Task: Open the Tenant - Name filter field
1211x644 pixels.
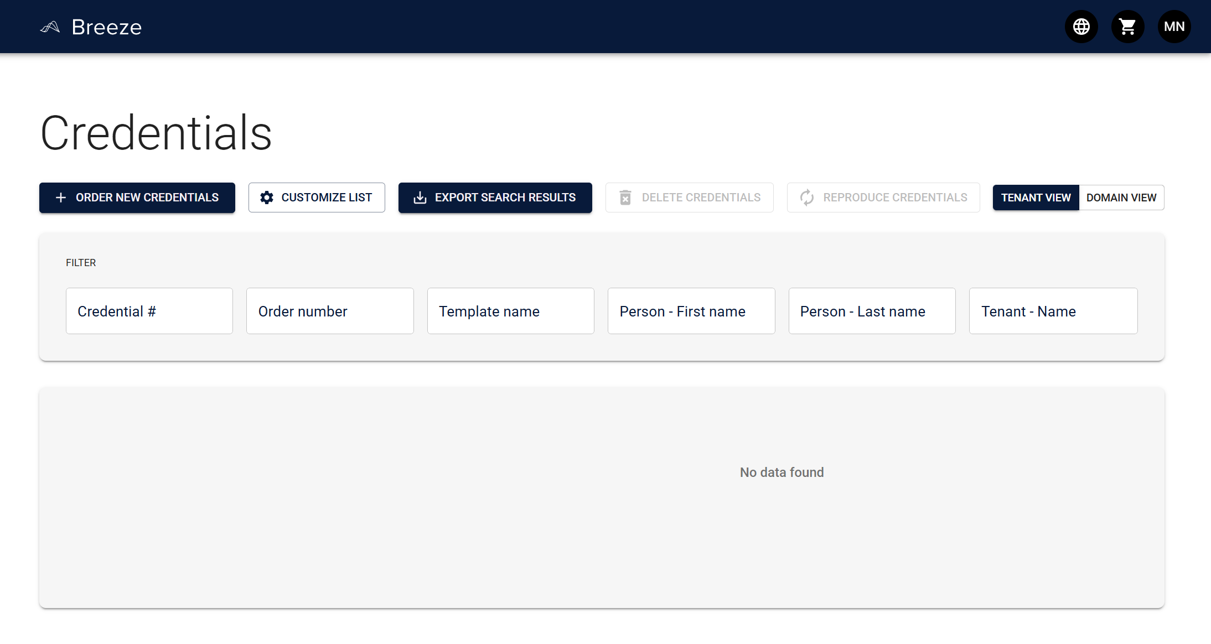Action: (1052, 311)
